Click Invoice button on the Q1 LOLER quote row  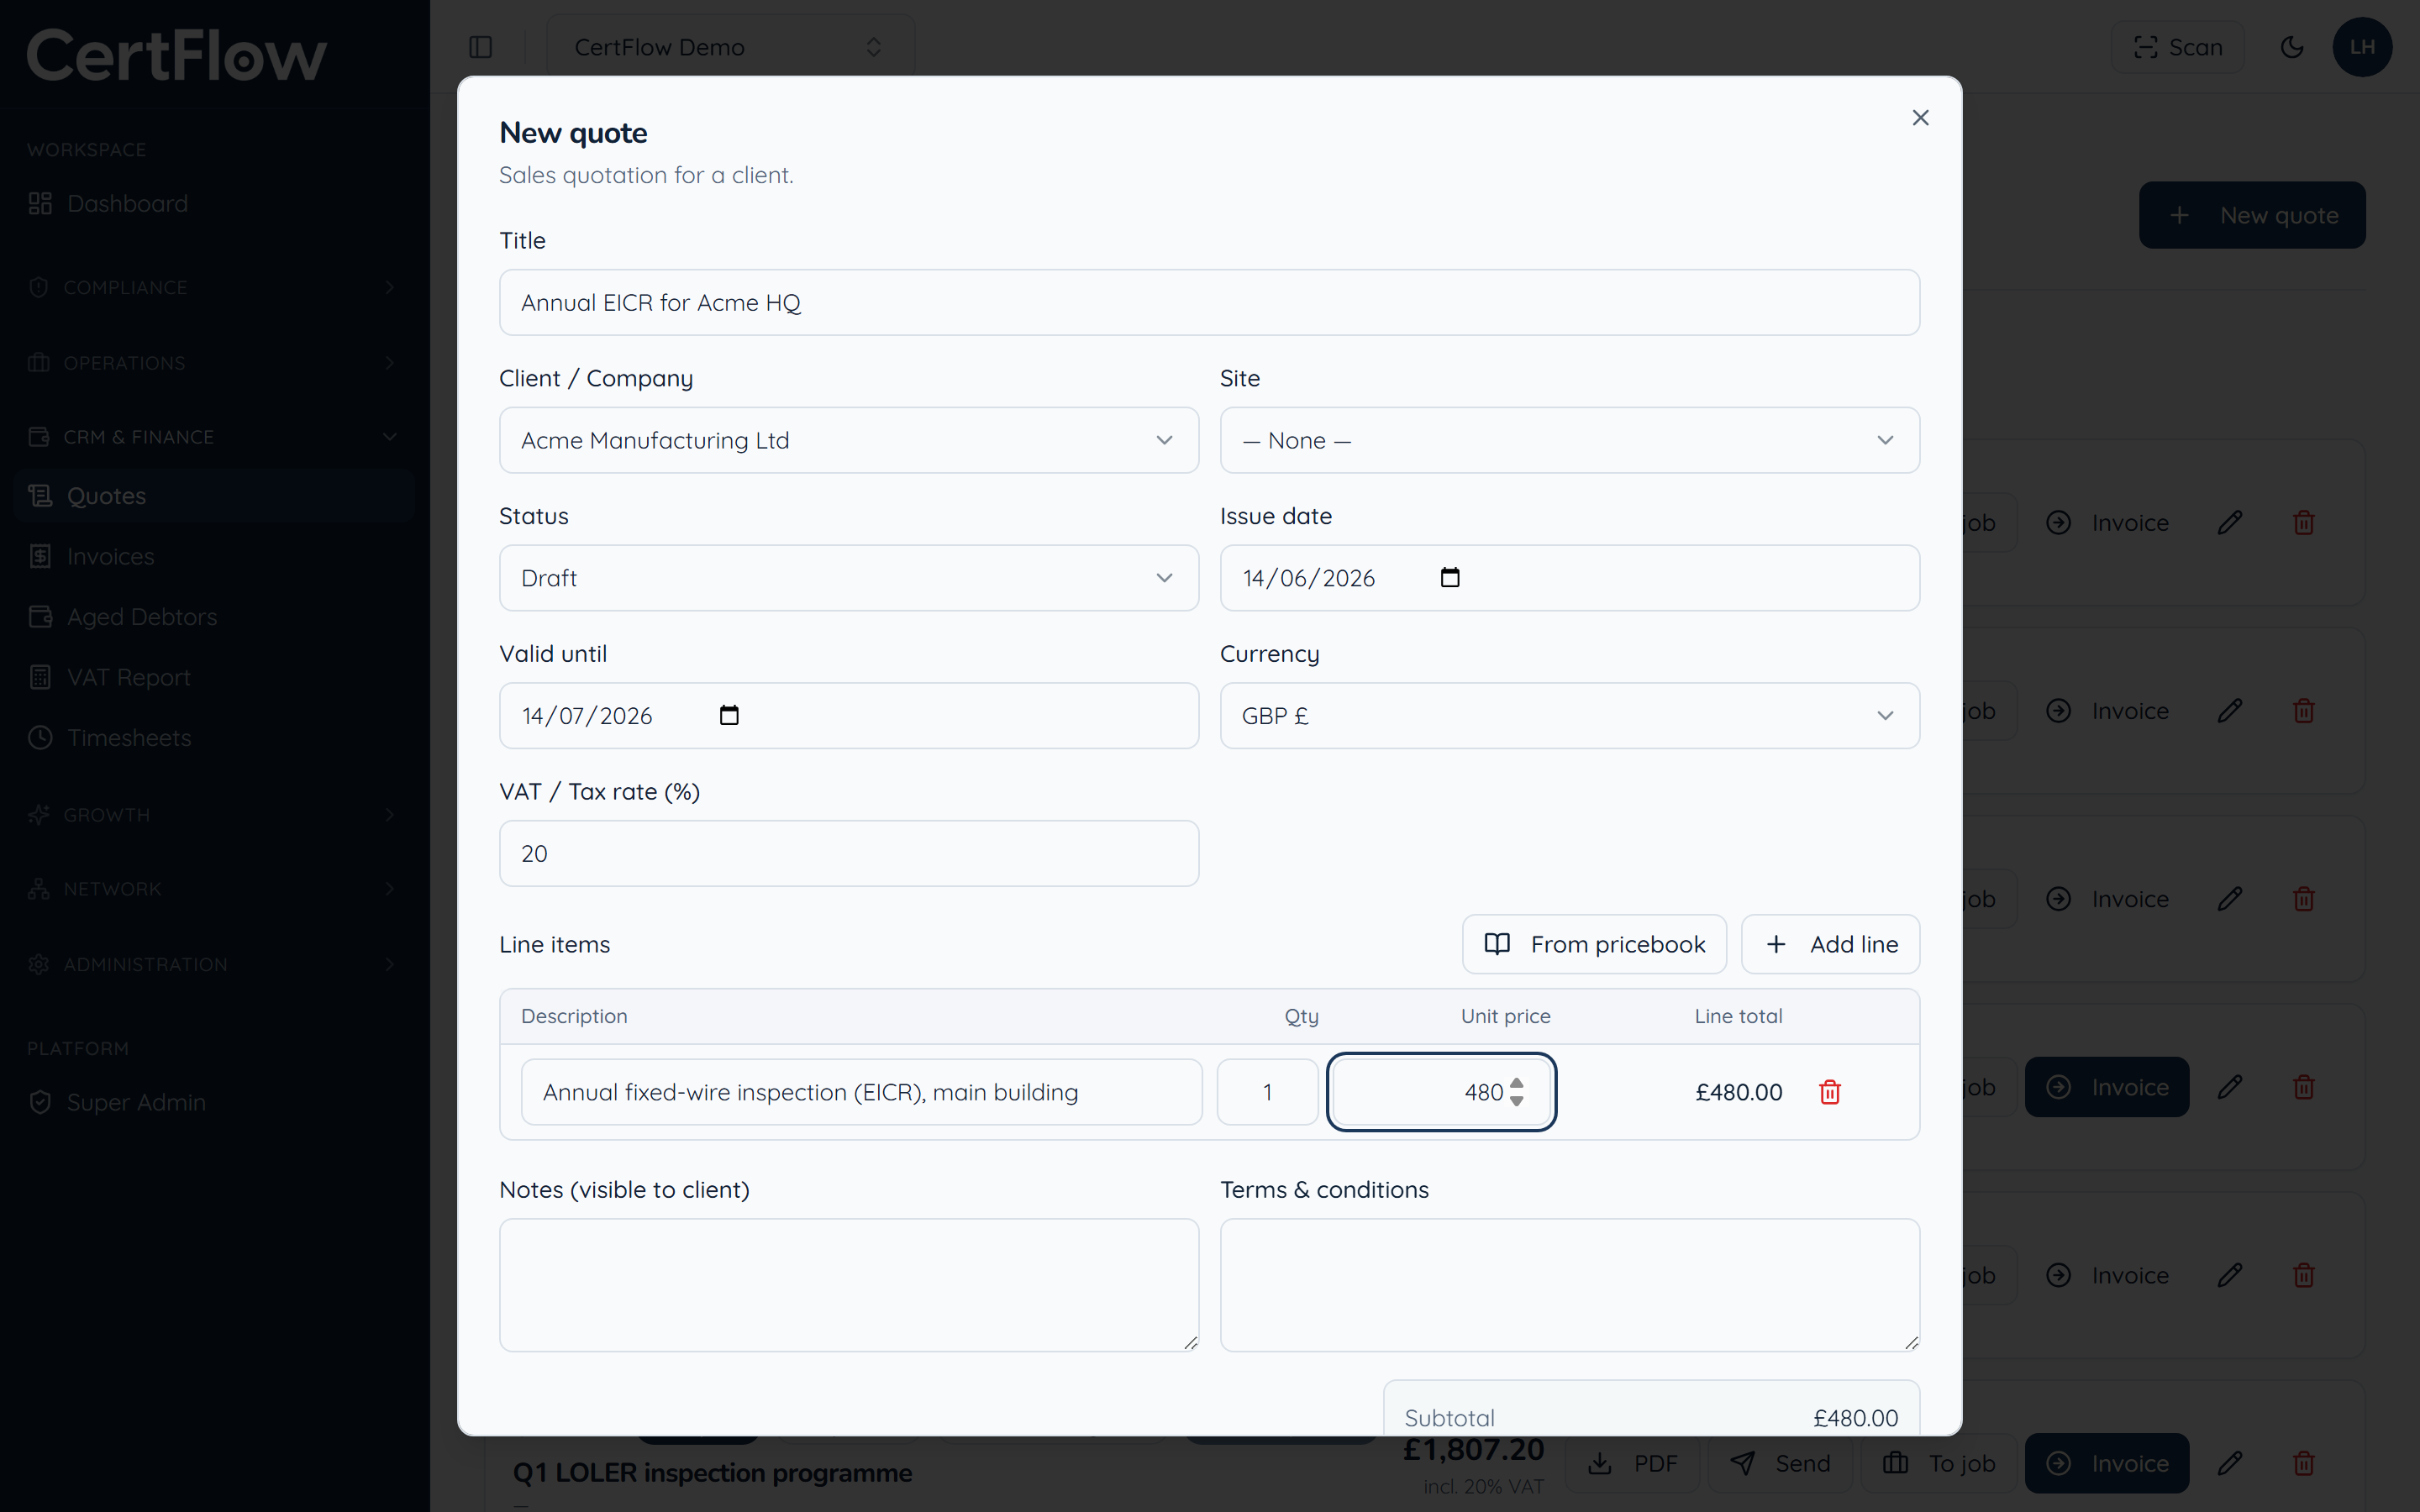[2107, 1463]
